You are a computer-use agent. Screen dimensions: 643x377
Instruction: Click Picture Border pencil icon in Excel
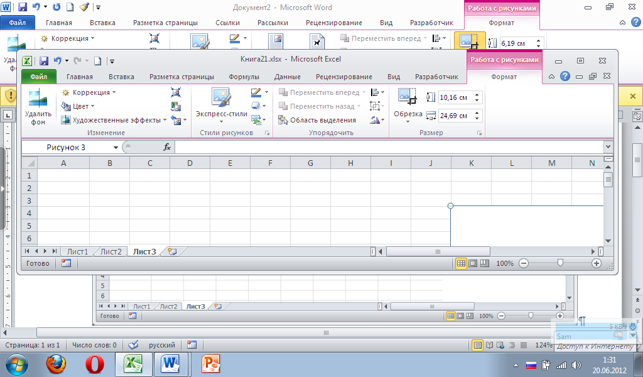coord(256,92)
